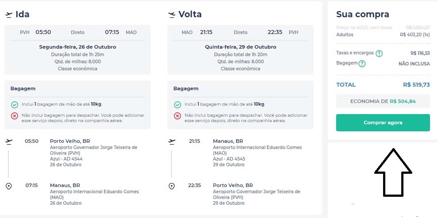The height and width of the screenshot is (218, 438).
Task: Click the Ida departing airplane icon
Action: click(9, 15)
